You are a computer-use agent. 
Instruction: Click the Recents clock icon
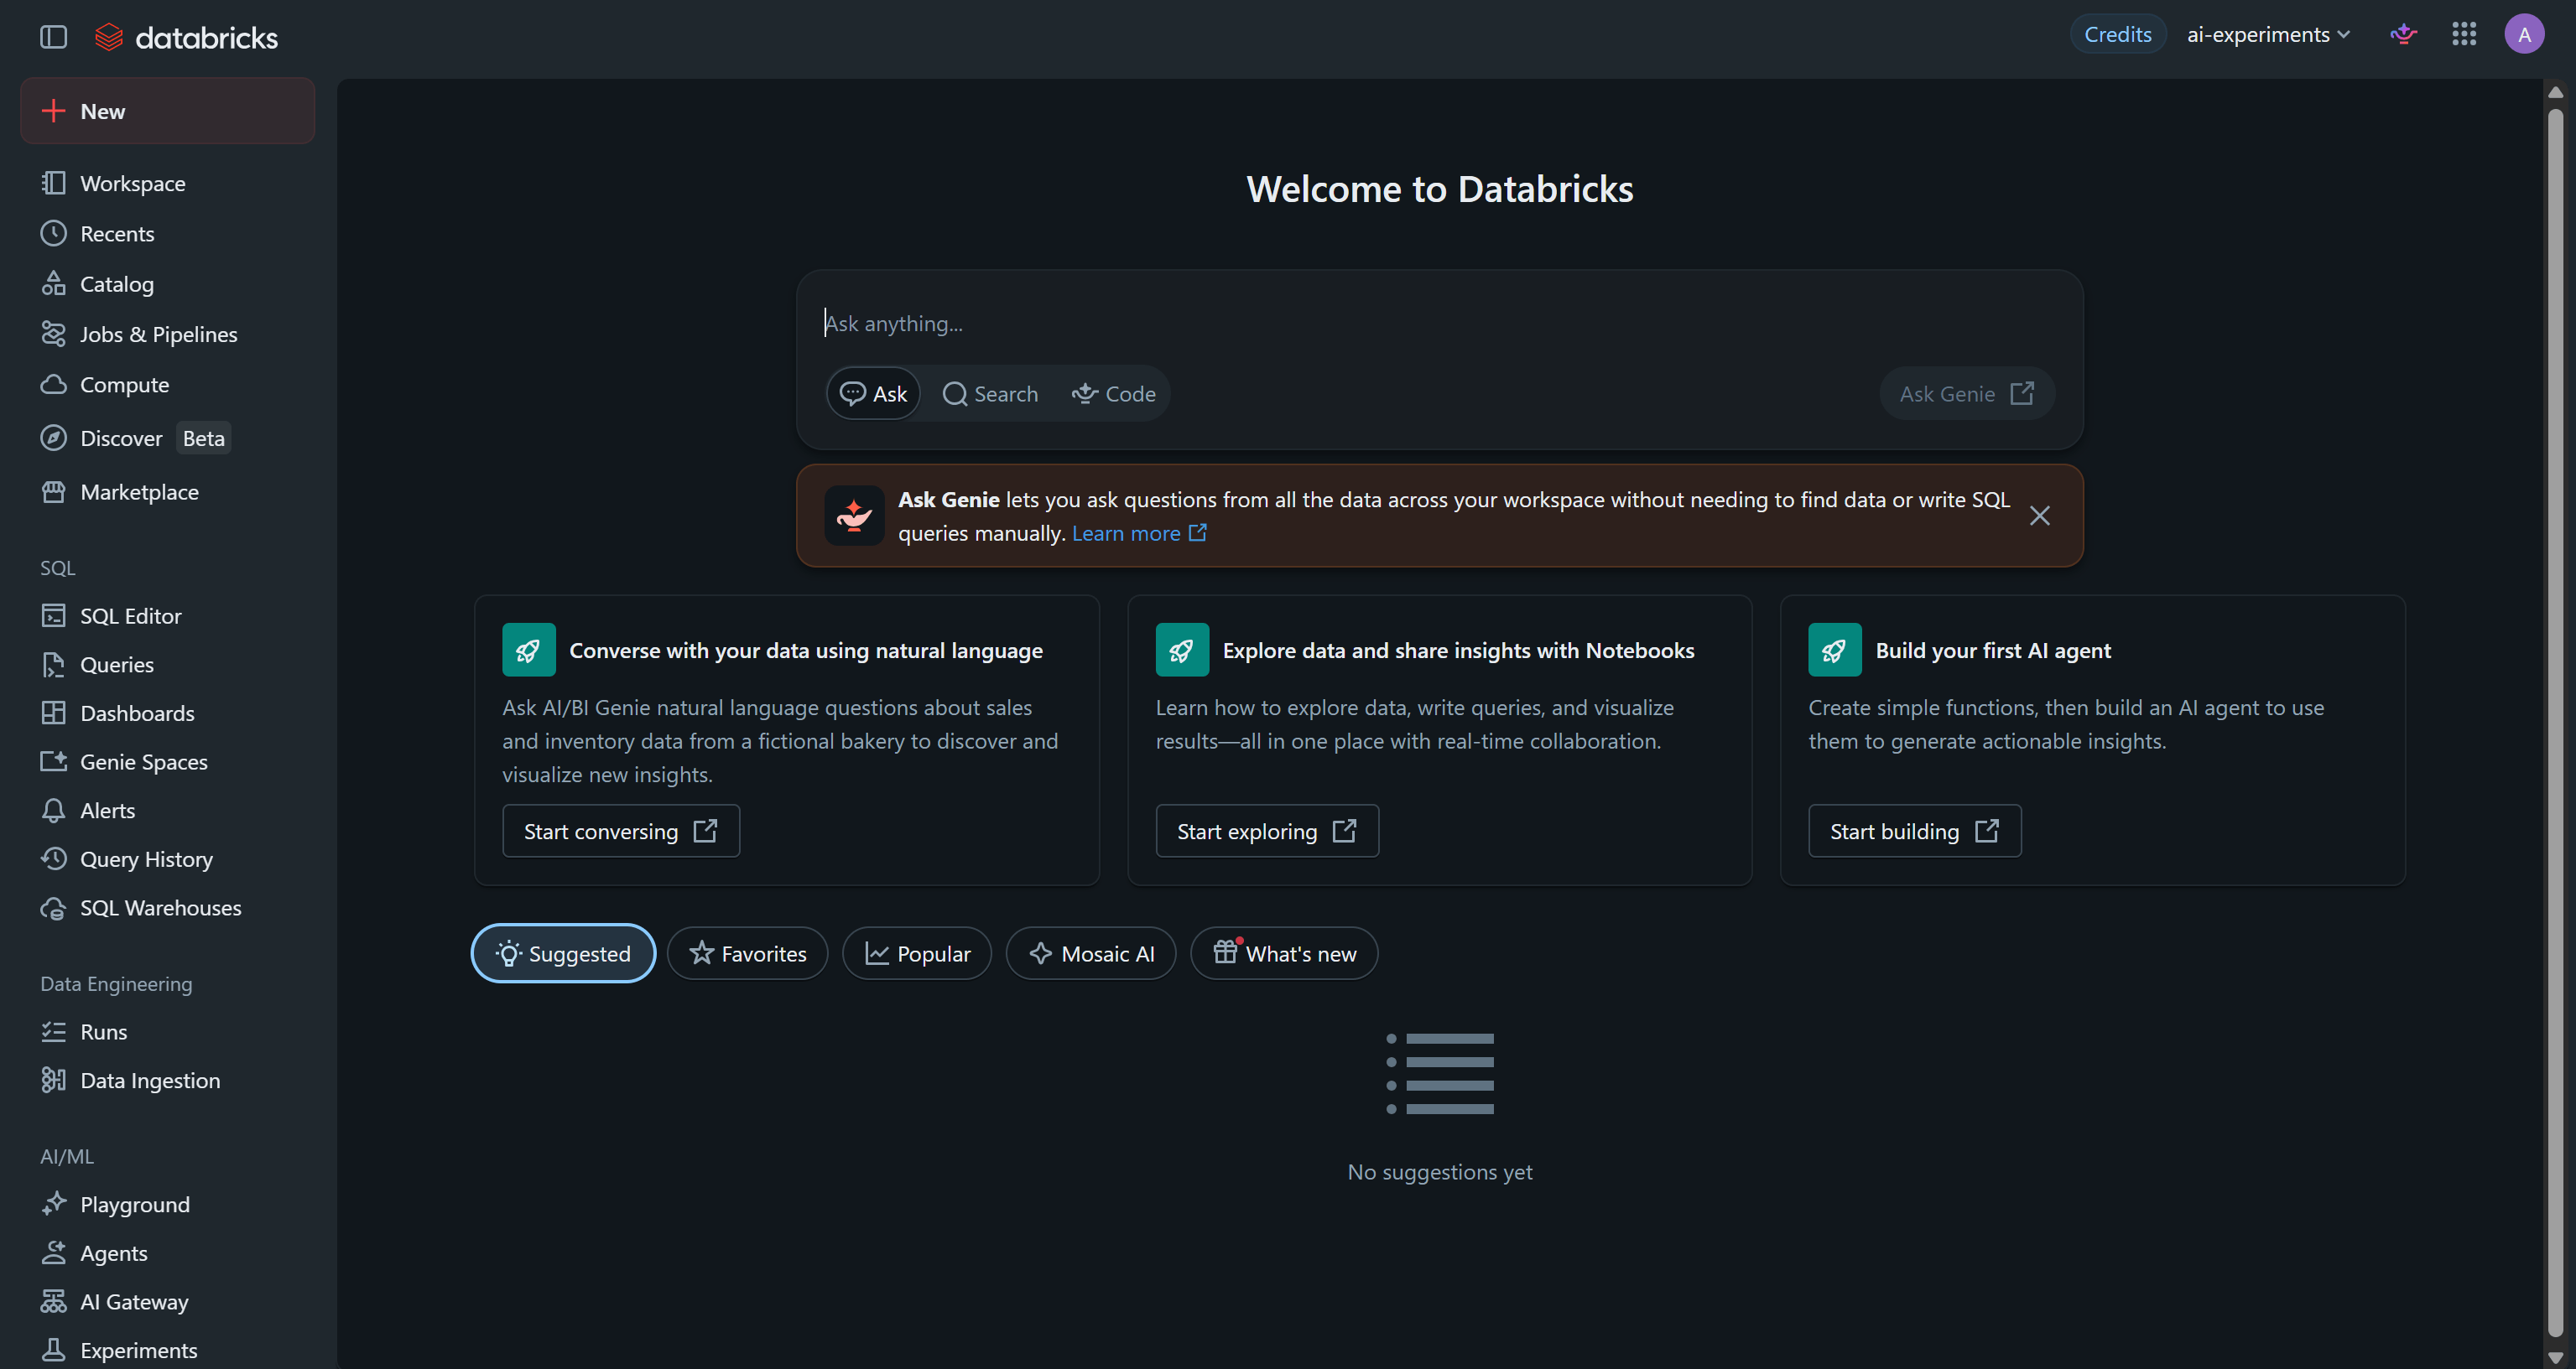(53, 233)
